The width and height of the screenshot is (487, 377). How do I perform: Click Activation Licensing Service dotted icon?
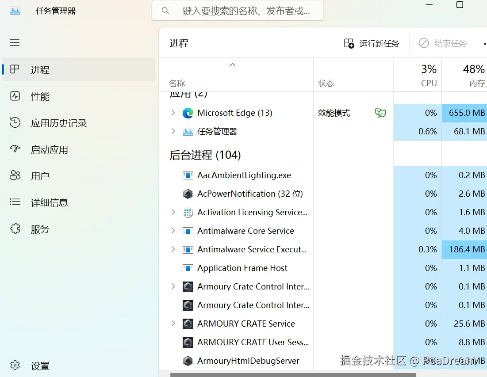pos(188,213)
